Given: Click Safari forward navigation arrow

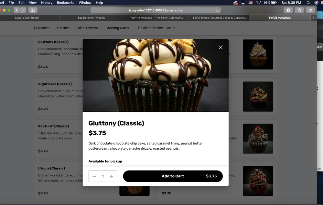Looking at the screenshot, I should [x=23, y=10].
